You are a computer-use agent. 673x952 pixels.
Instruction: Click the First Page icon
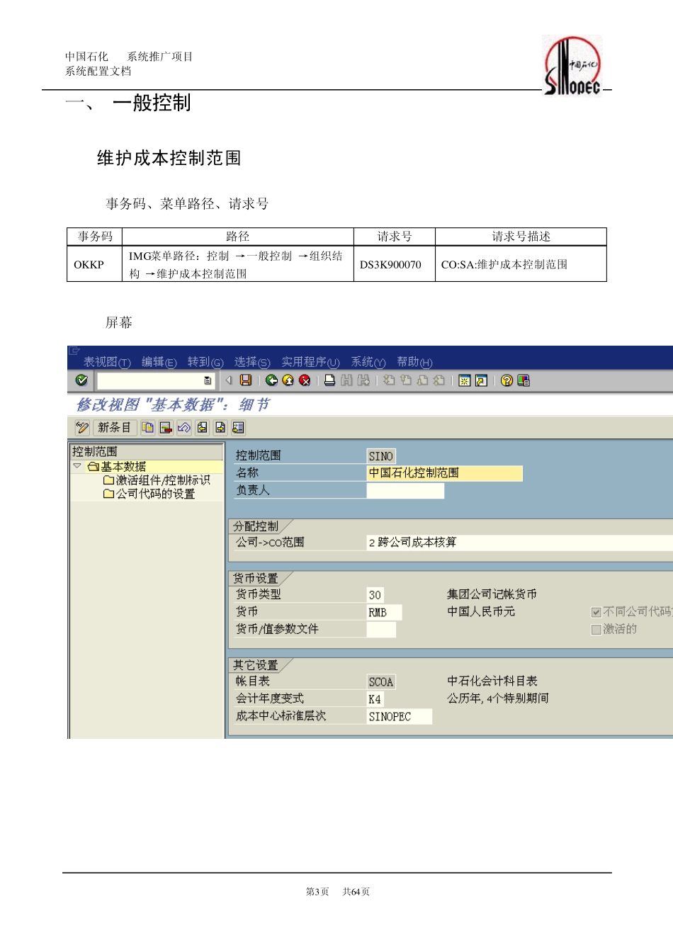[389, 380]
